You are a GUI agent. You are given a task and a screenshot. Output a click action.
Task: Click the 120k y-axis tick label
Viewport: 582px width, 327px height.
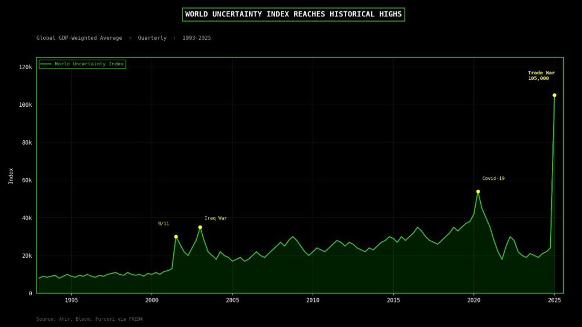(x=25, y=67)
